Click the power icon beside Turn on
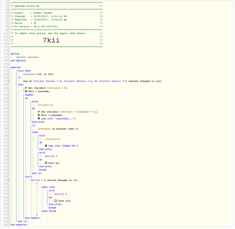This screenshot has width=235, height=229. [46, 163]
